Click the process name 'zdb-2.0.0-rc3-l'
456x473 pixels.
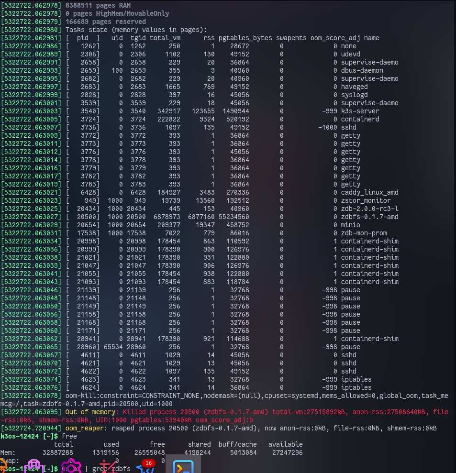(x=370, y=209)
